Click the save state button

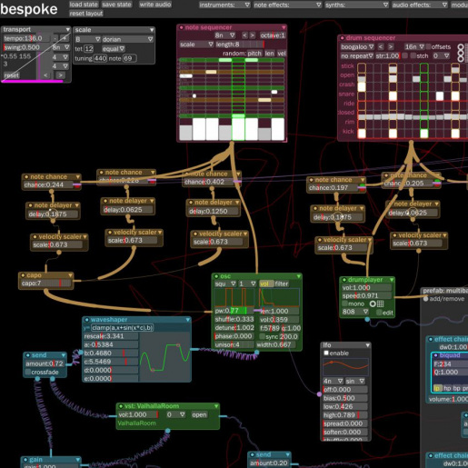point(116,5)
